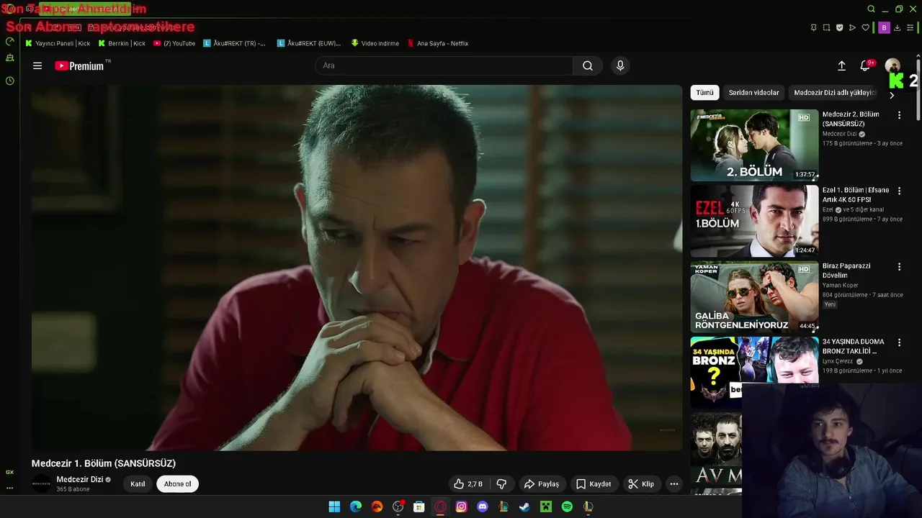Save video with Kaydet button

pos(594,484)
